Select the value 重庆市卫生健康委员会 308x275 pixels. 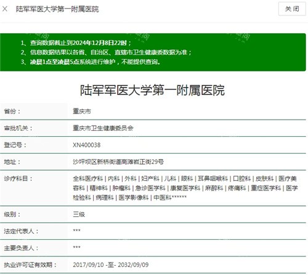(103, 128)
